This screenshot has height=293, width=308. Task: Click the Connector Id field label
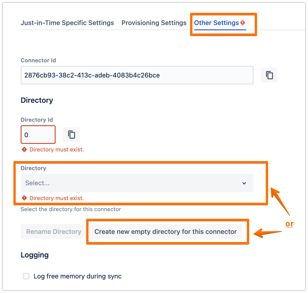(38, 61)
